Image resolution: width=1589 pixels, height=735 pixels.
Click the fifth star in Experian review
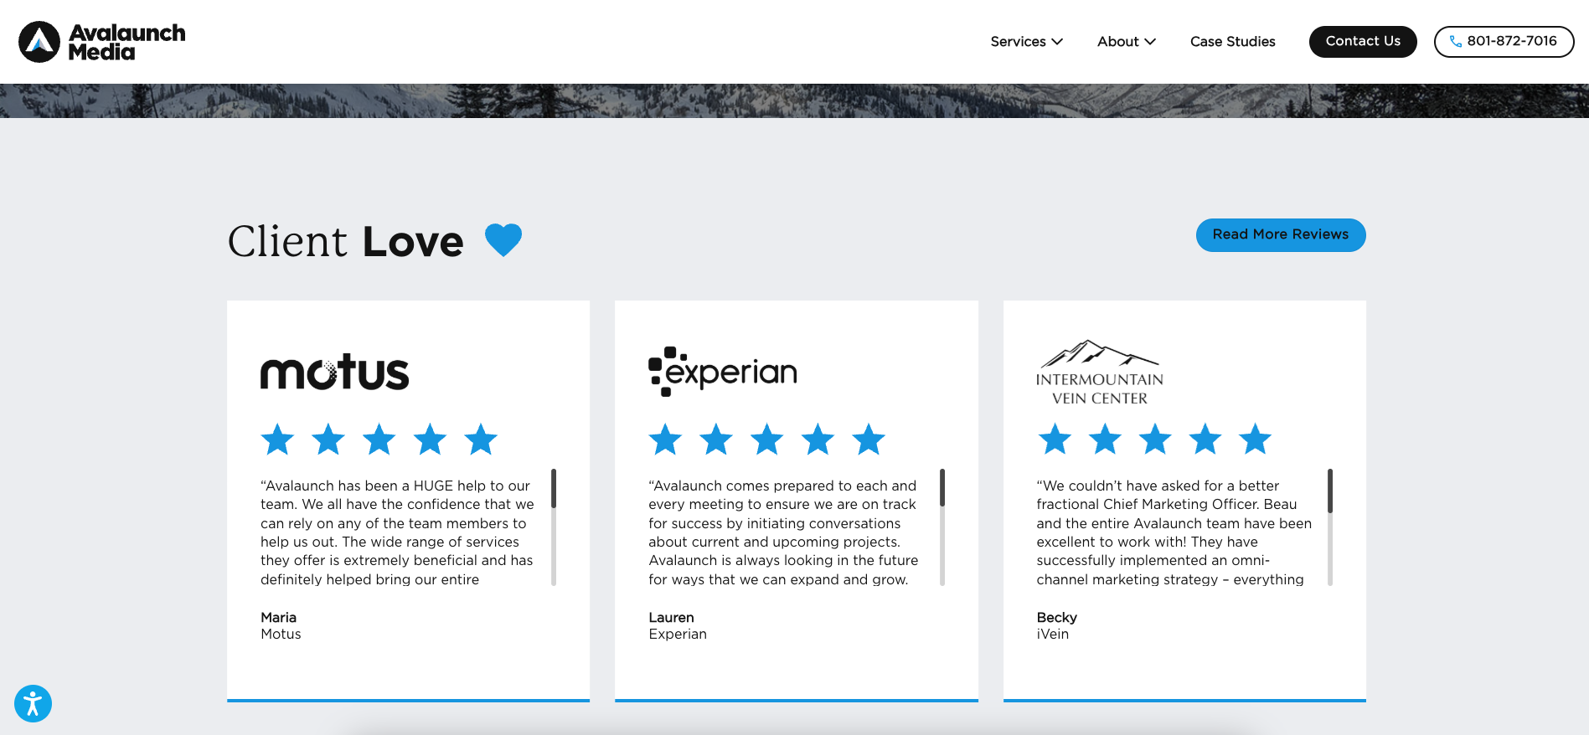tap(869, 439)
